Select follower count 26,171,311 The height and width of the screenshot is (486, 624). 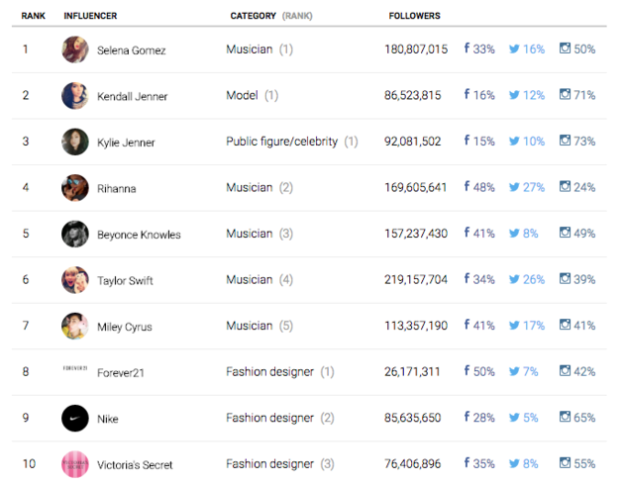click(x=412, y=372)
